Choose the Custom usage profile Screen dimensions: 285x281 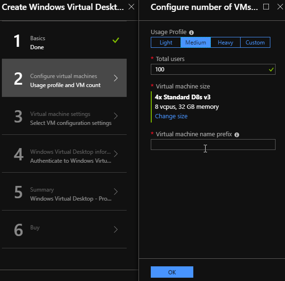point(255,43)
